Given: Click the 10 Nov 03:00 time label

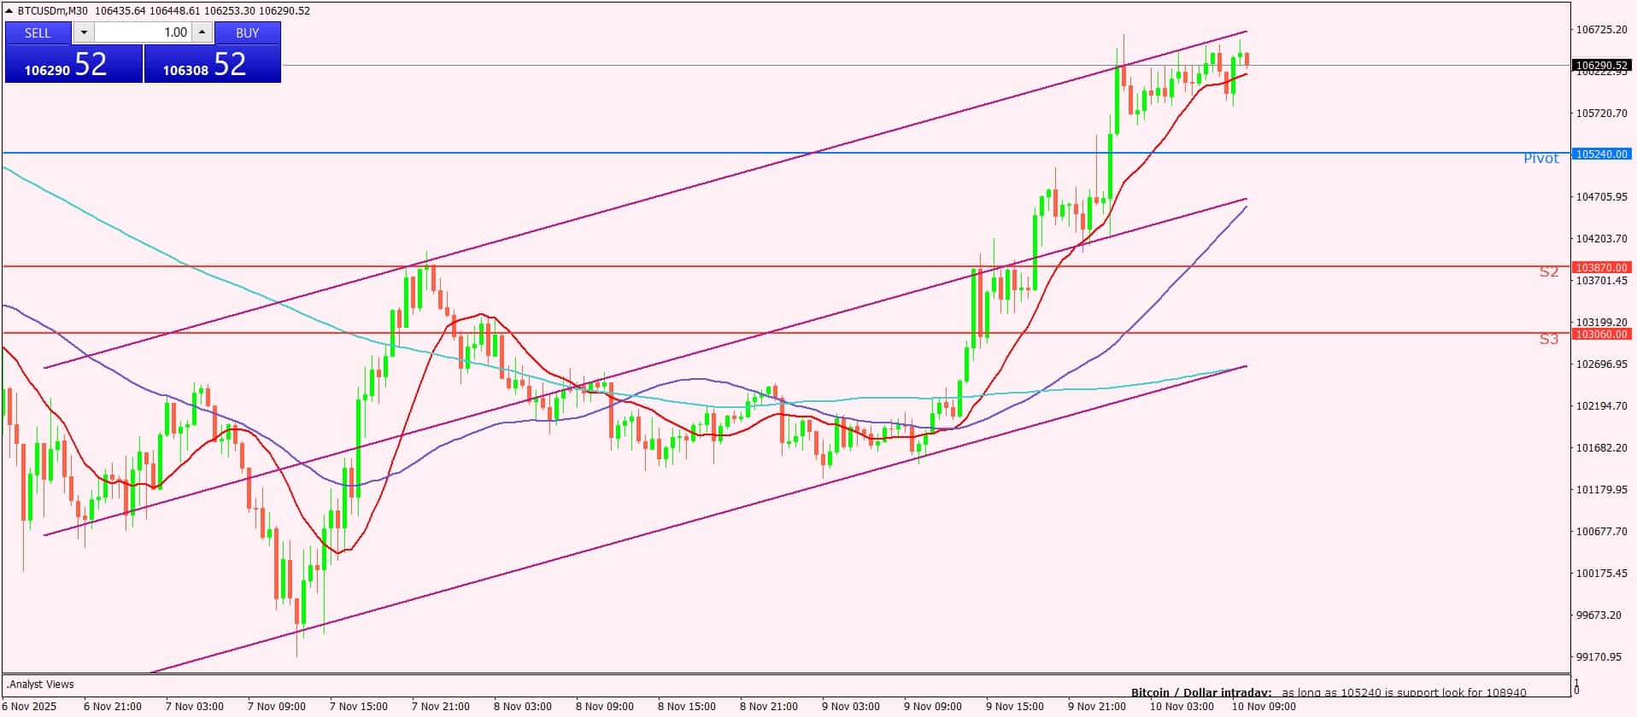Looking at the screenshot, I should click(1182, 707).
